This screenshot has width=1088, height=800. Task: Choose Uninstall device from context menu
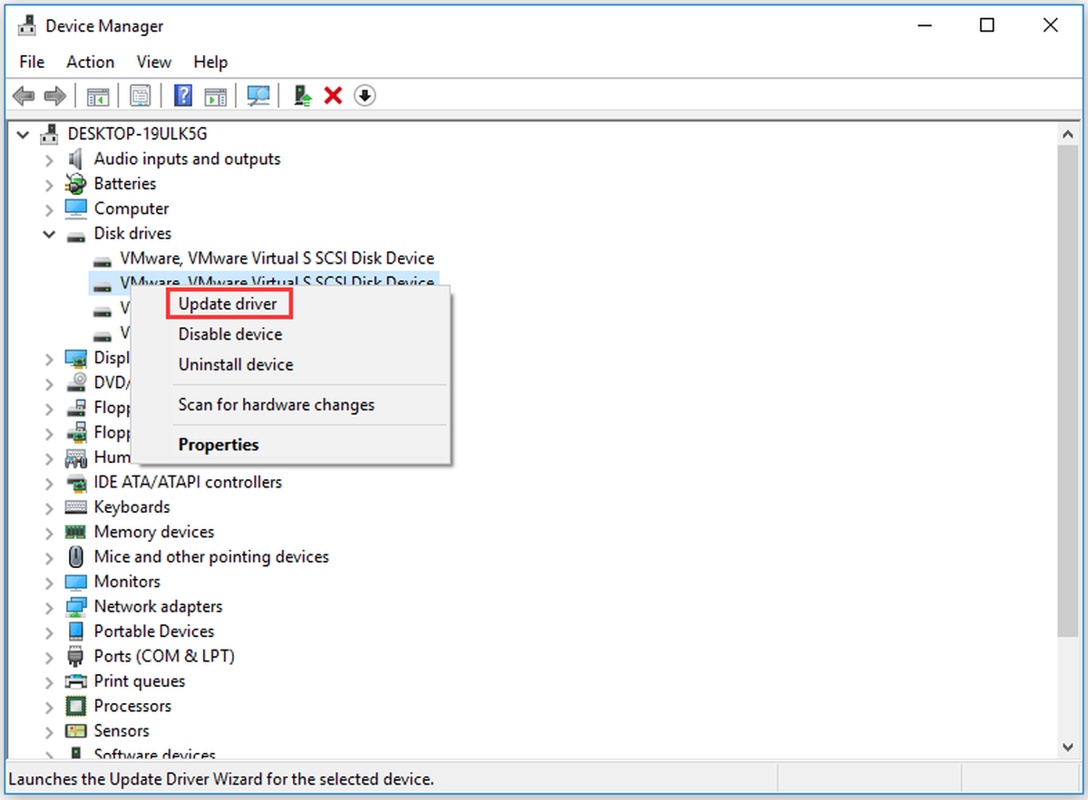click(292, 365)
